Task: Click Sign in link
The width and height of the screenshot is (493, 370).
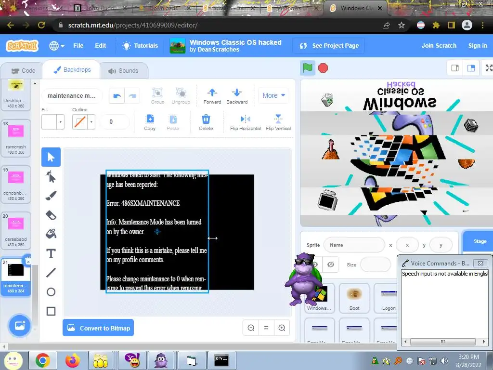Action: point(478,46)
